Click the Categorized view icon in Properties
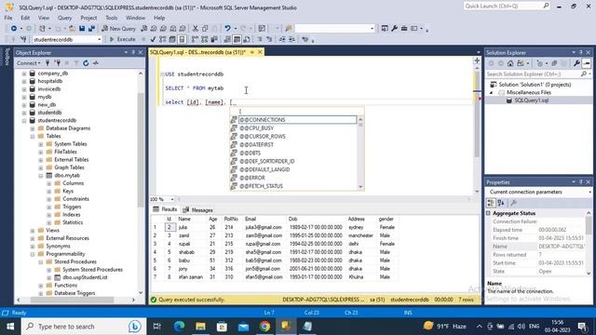 [x=491, y=203]
